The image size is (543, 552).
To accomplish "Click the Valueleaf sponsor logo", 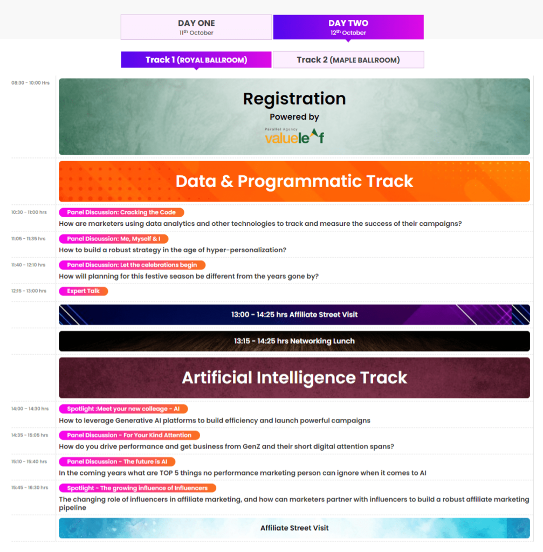I will pyautogui.click(x=294, y=137).
